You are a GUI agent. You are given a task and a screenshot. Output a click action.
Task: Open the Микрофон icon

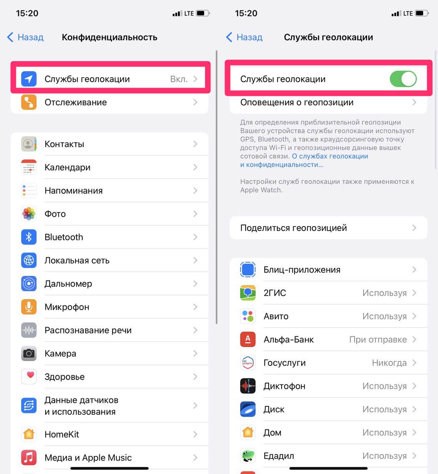tap(29, 307)
